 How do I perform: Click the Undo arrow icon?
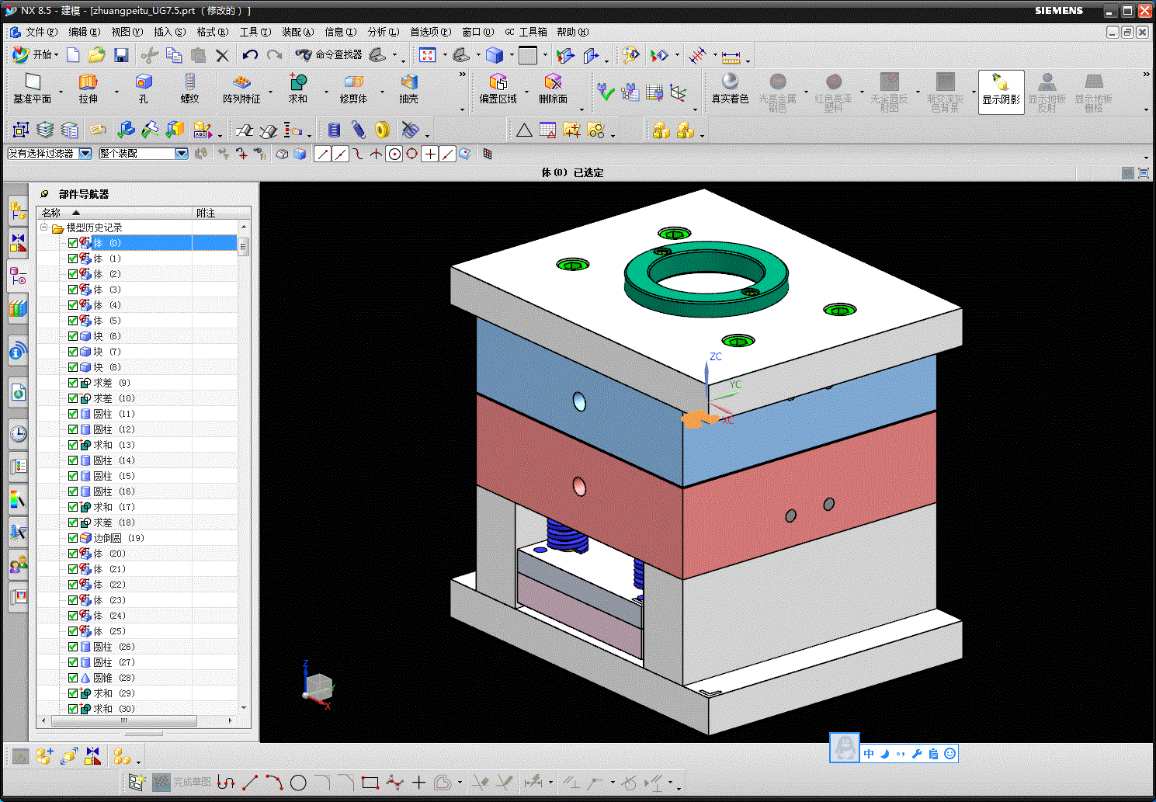point(249,55)
